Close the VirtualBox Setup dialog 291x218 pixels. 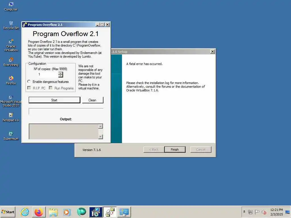pos(213,52)
